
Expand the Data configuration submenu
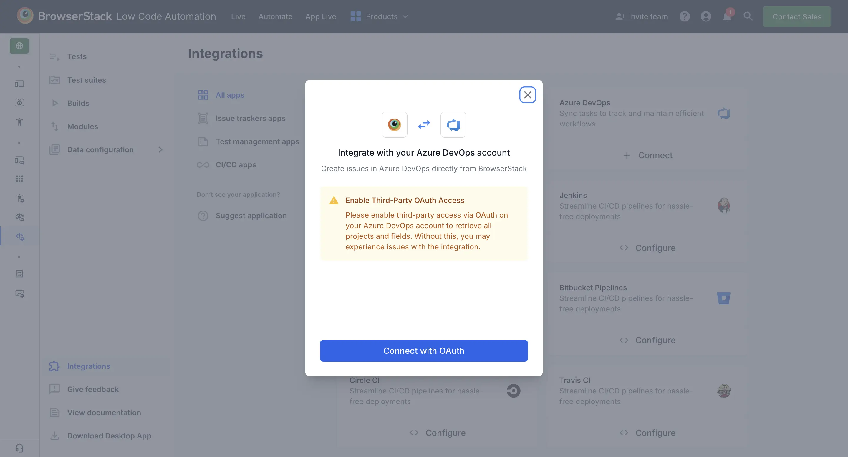pyautogui.click(x=160, y=150)
